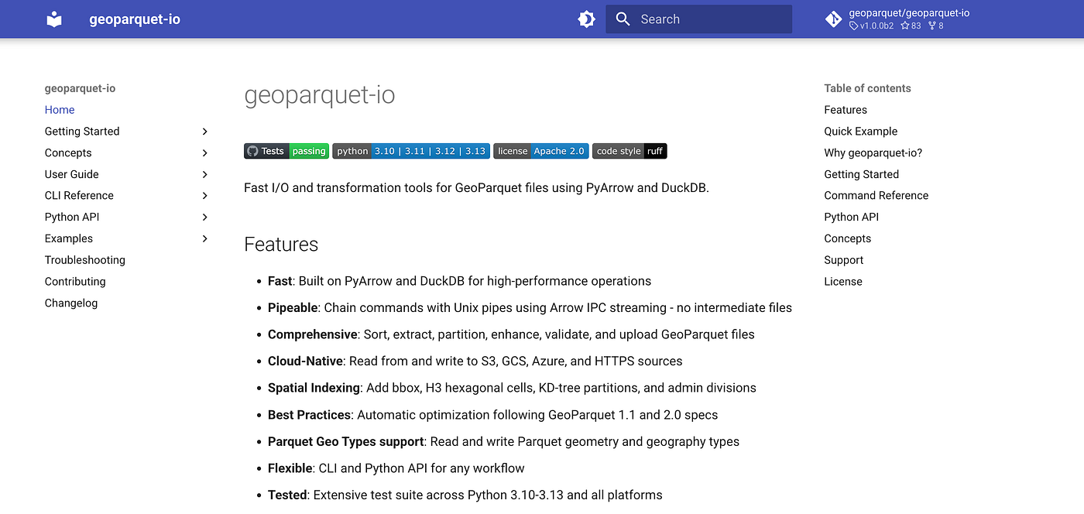Click the bold text Best Practices
Image resolution: width=1084 pixels, height=514 pixels.
pyautogui.click(x=310, y=415)
